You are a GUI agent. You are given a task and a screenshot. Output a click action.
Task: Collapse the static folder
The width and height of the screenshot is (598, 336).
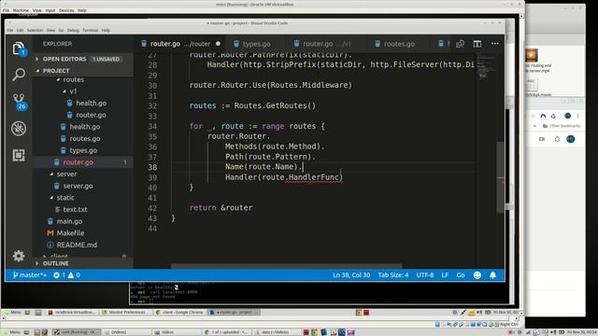tap(65, 198)
